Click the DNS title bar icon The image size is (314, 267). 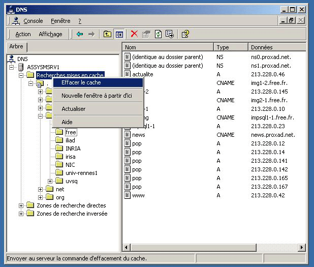pyautogui.click(x=11, y=10)
